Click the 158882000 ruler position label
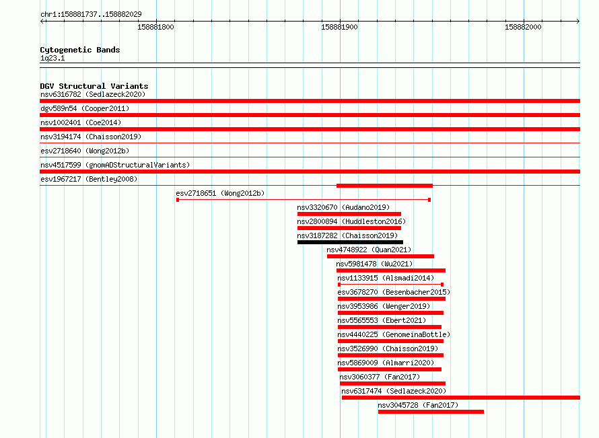 523,27
